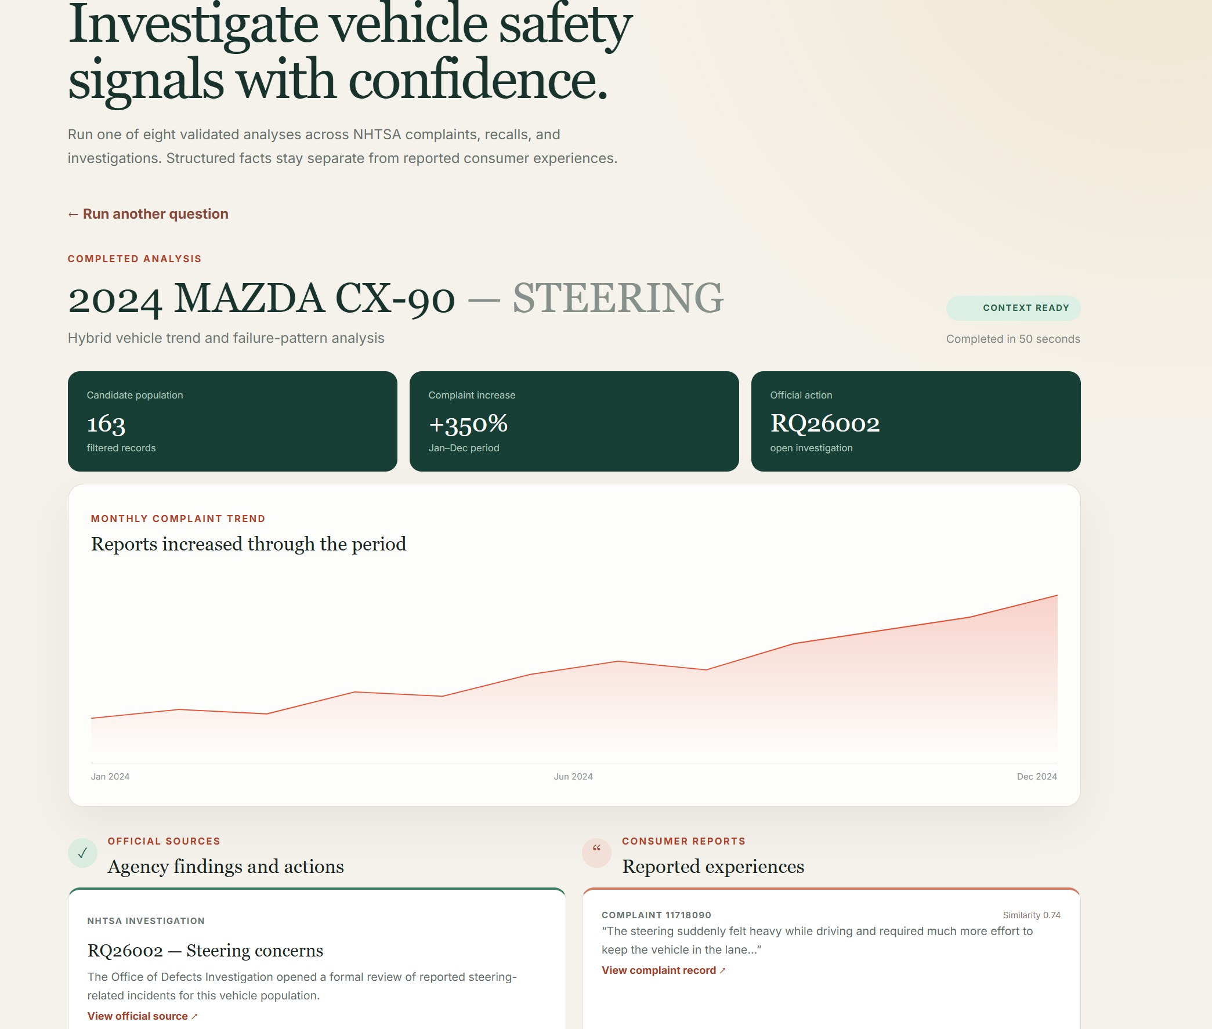Select the Candidate population 163 card
This screenshot has height=1029, width=1212.
232,421
